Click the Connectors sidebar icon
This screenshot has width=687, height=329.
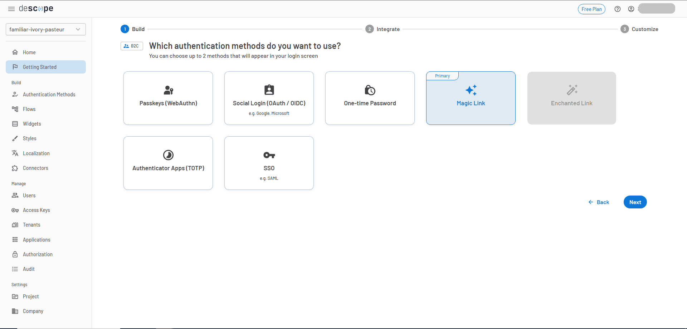coord(15,168)
